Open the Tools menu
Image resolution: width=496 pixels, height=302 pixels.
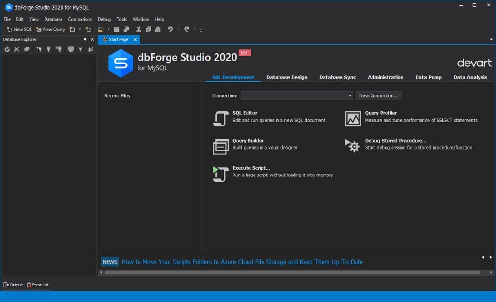pos(122,19)
